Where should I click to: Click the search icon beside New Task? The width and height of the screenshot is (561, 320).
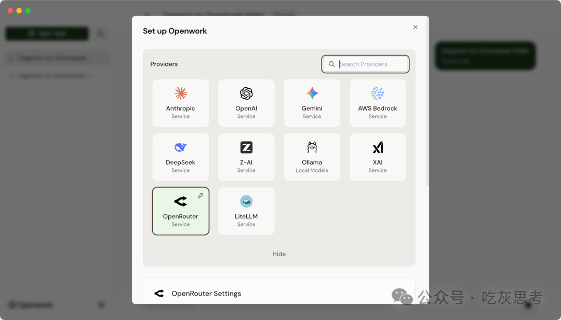(101, 34)
